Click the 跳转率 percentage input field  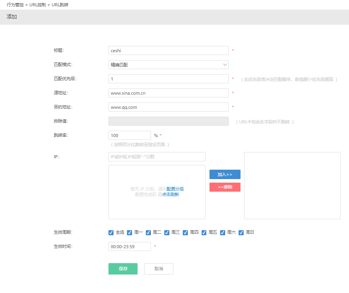[x=129, y=136]
